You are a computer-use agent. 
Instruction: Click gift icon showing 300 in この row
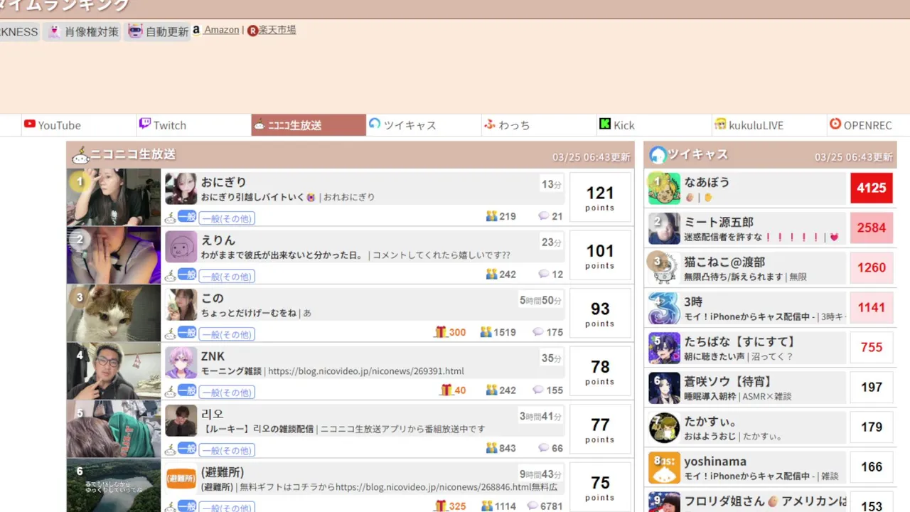point(441,331)
